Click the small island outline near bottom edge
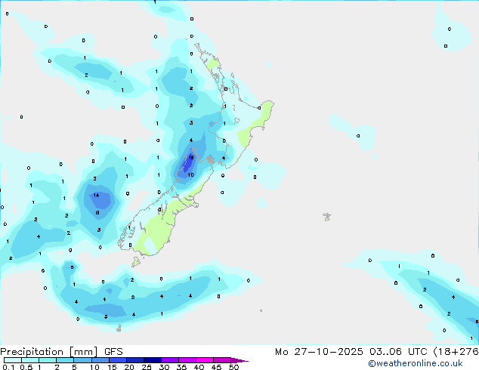The width and height of the screenshot is (479, 370). coord(119,328)
